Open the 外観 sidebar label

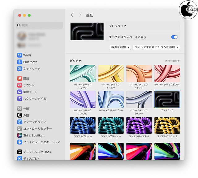pos(26,115)
